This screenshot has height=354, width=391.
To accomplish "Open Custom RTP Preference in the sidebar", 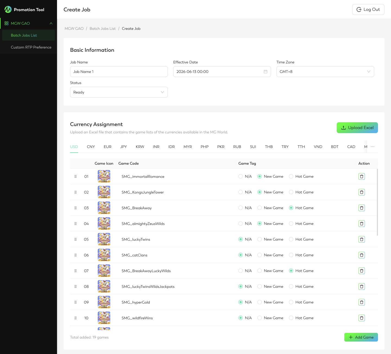I will coord(31,47).
